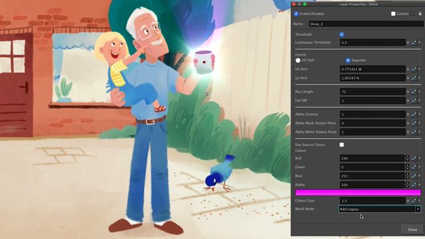Click the Alpha Gamma input field

(373, 114)
